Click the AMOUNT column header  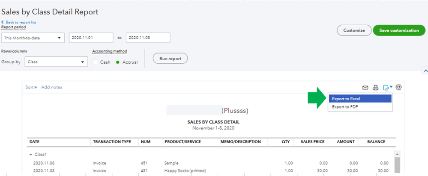pos(346,142)
